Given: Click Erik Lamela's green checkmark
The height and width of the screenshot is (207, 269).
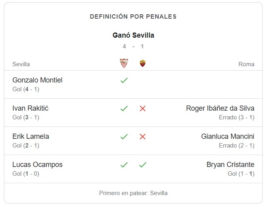Looking at the screenshot, I should pos(124,136).
